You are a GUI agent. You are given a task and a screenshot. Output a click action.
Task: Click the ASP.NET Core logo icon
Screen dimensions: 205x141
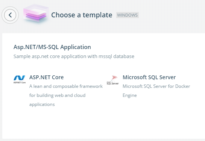pyautogui.click(x=20, y=80)
